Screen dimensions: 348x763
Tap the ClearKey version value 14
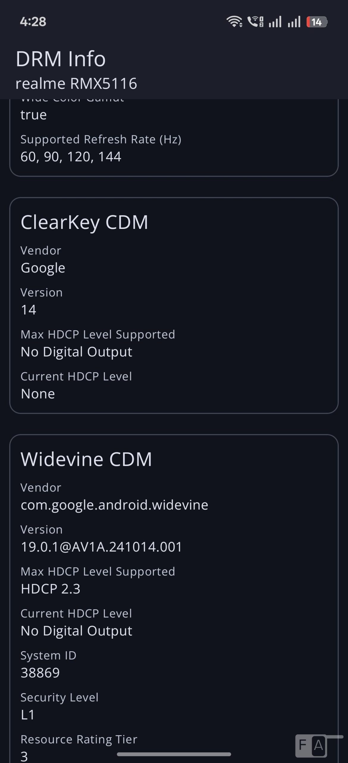[x=29, y=310]
